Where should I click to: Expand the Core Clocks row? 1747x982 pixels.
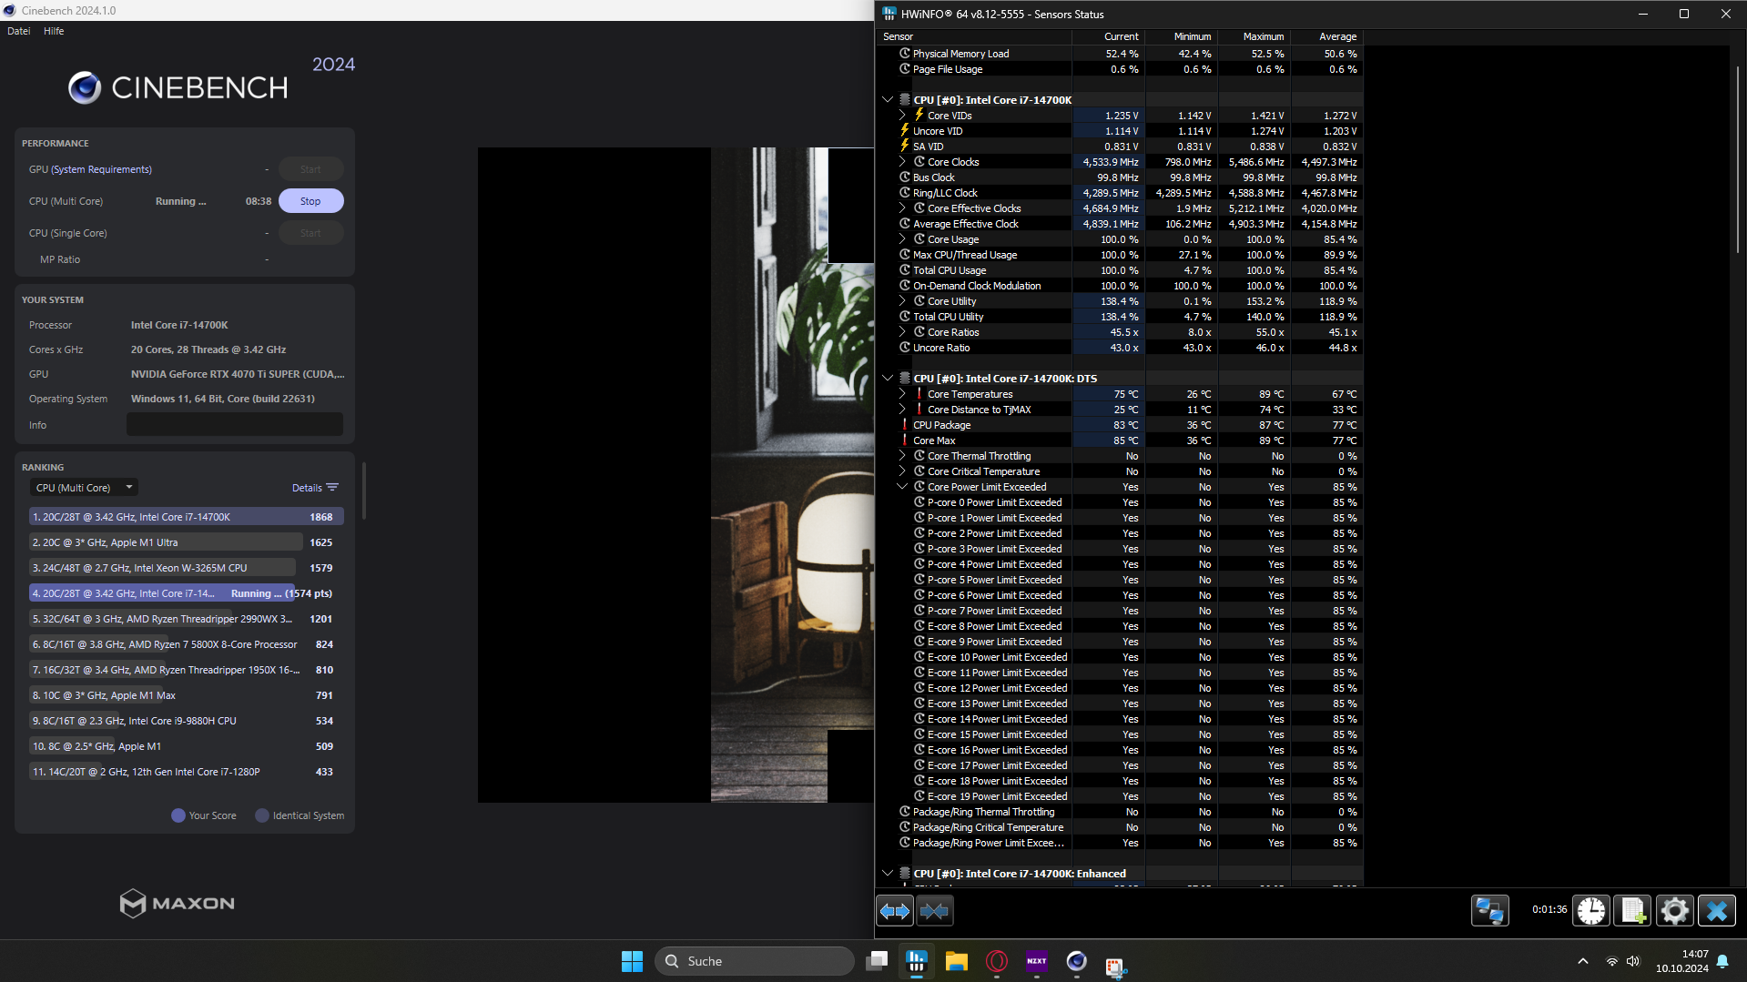pyautogui.click(x=902, y=162)
